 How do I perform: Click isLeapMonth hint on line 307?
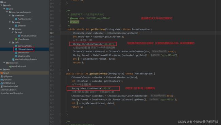click(159, 51)
